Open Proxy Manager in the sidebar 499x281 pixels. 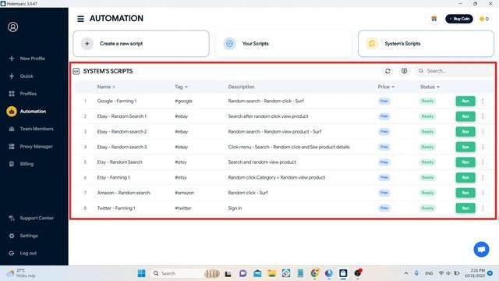tap(31, 147)
